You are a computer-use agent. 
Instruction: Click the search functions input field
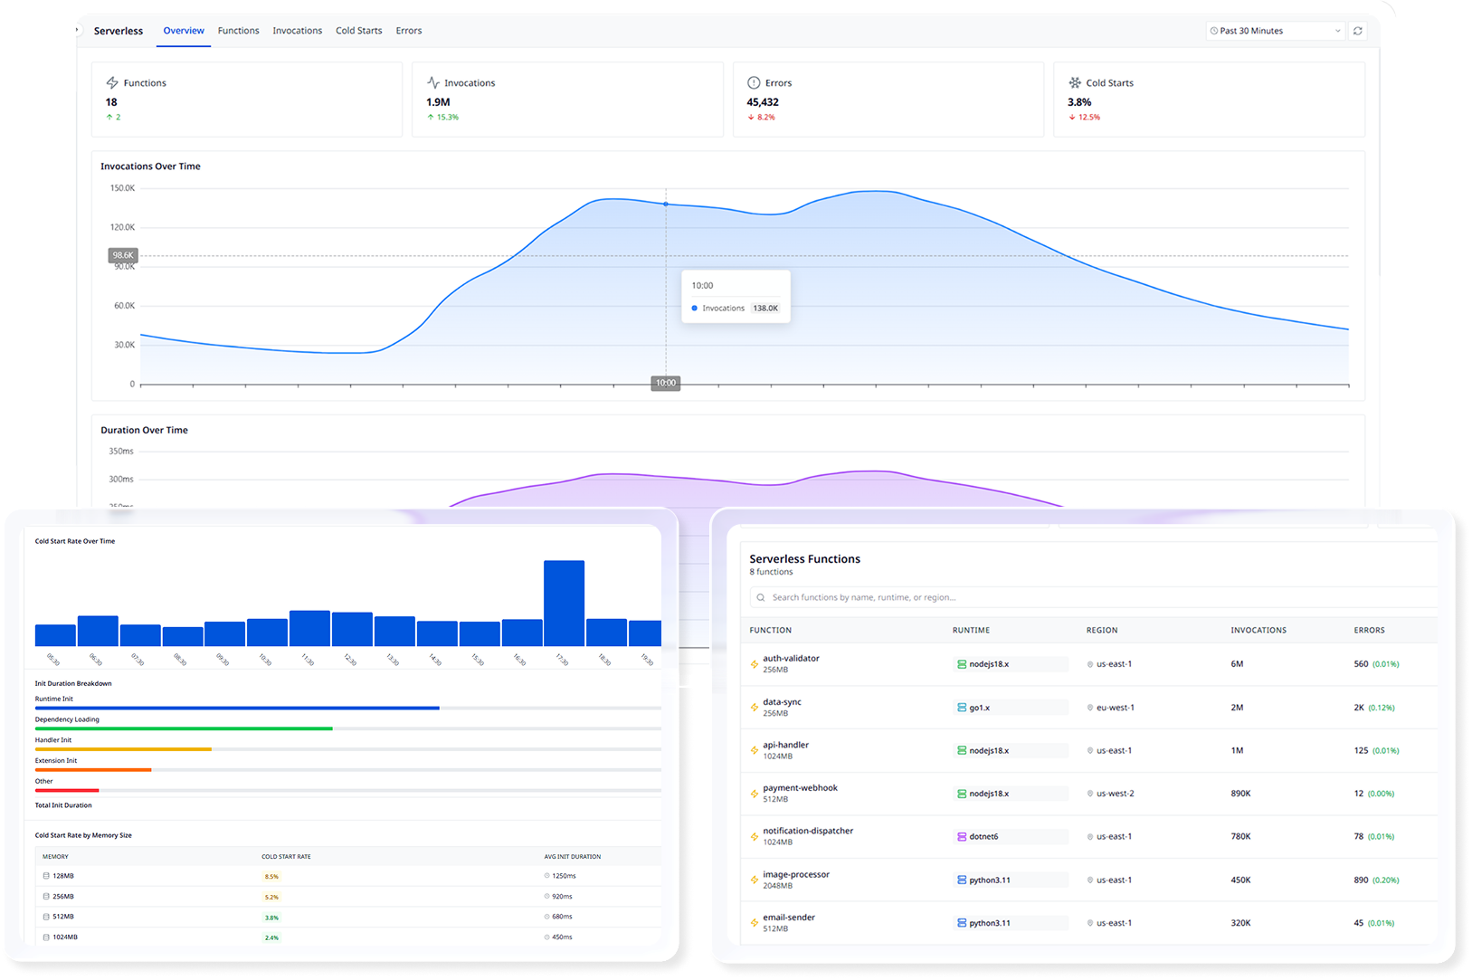pyautogui.click(x=1093, y=597)
